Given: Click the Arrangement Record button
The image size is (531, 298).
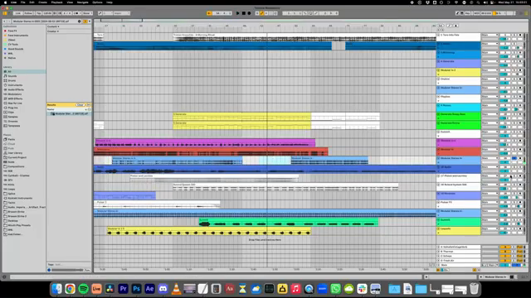Looking at the screenshot, I should click(x=249, y=13).
